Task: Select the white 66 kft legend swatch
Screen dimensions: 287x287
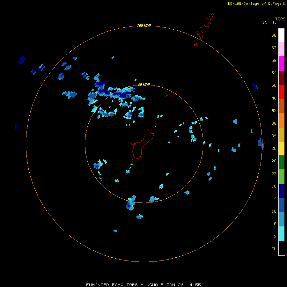Action: [282, 35]
